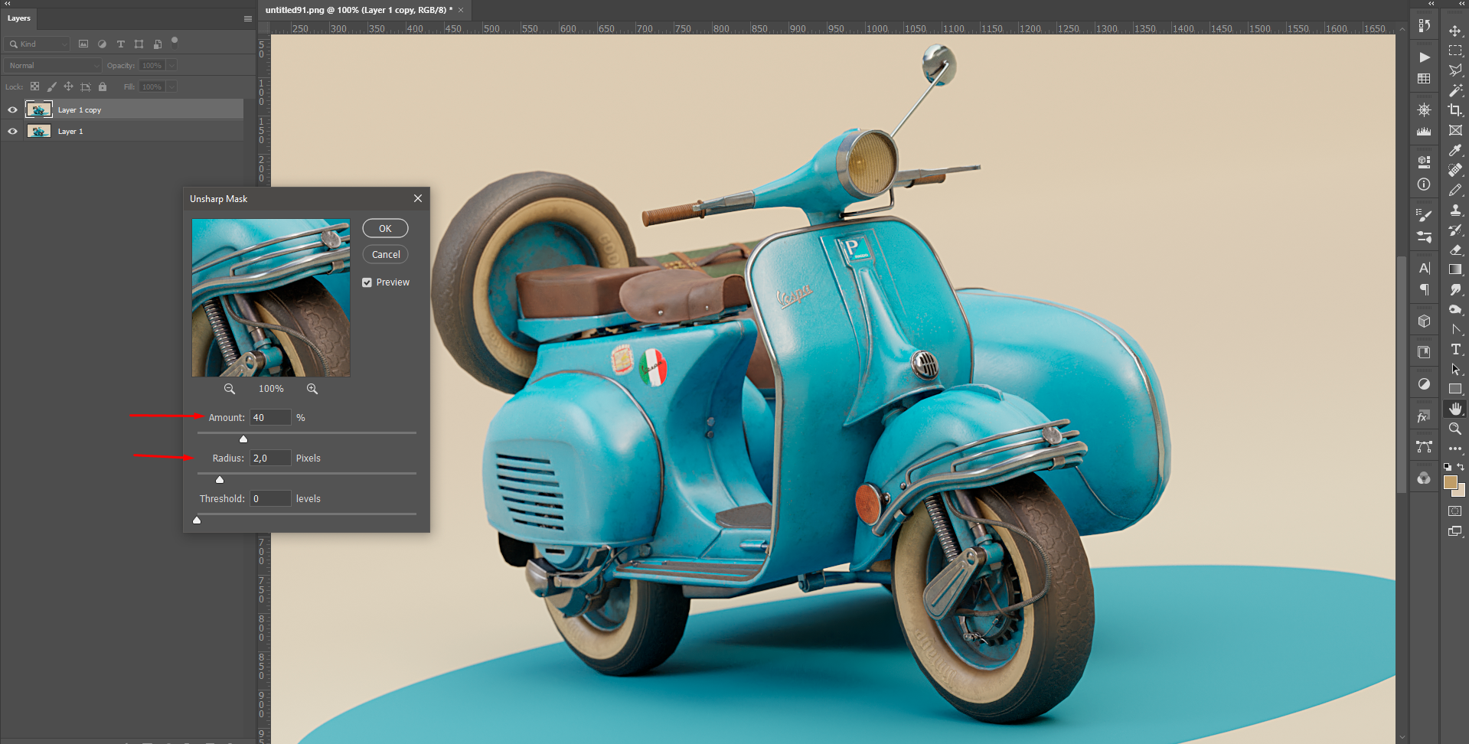Cancel the Unsharp Mask dialog
This screenshot has width=1469, height=744.
[x=384, y=253]
